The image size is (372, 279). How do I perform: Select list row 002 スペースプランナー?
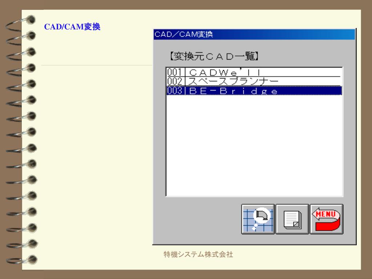tap(254, 81)
